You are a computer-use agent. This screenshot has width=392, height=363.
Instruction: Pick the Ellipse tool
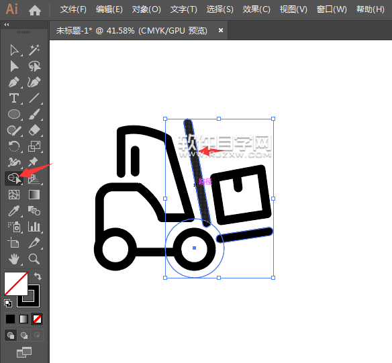tap(14, 115)
